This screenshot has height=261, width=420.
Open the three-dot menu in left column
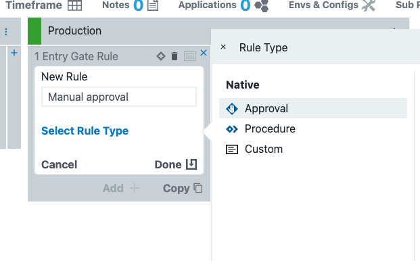(x=6, y=32)
